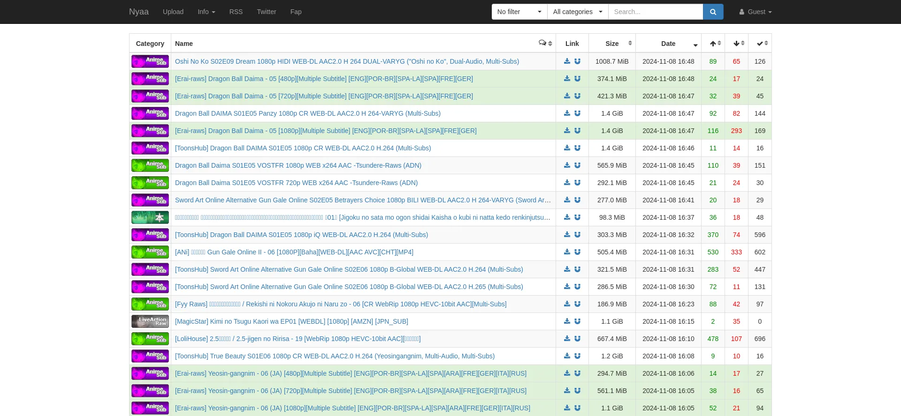Screen dimensions: 901x416
Task: Download torrent for ToonsHub Gun Gale Online H.265
Action: pyautogui.click(x=567, y=287)
